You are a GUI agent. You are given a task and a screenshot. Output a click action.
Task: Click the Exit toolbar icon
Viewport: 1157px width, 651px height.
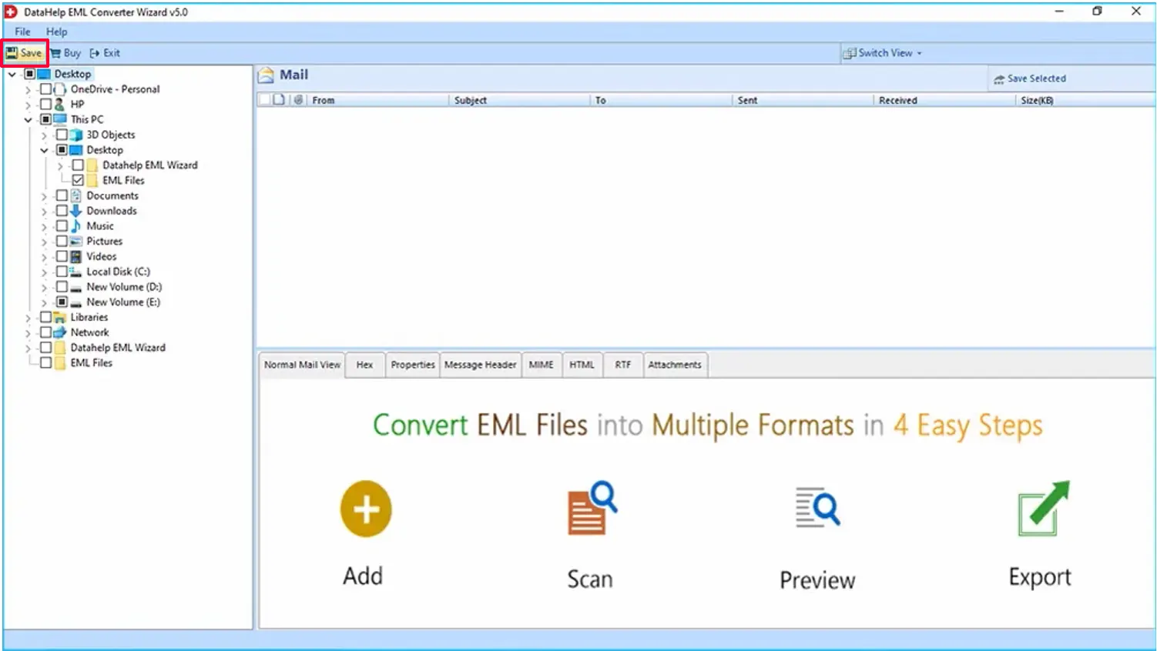point(95,53)
